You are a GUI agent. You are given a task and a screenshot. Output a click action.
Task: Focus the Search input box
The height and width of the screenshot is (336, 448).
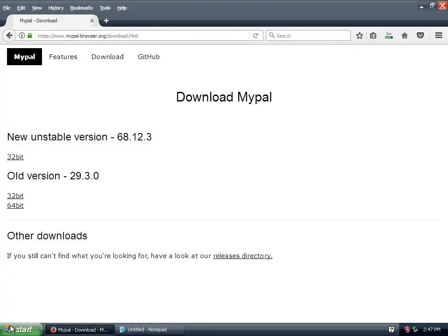click(x=308, y=36)
